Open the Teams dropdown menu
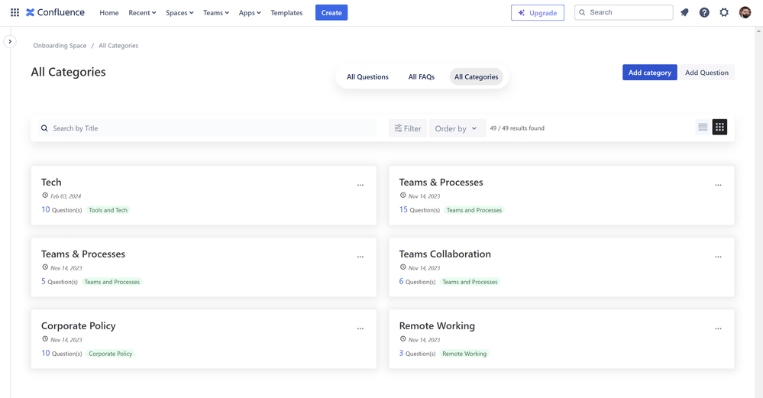Screen dimensions: 763x398 (216, 13)
